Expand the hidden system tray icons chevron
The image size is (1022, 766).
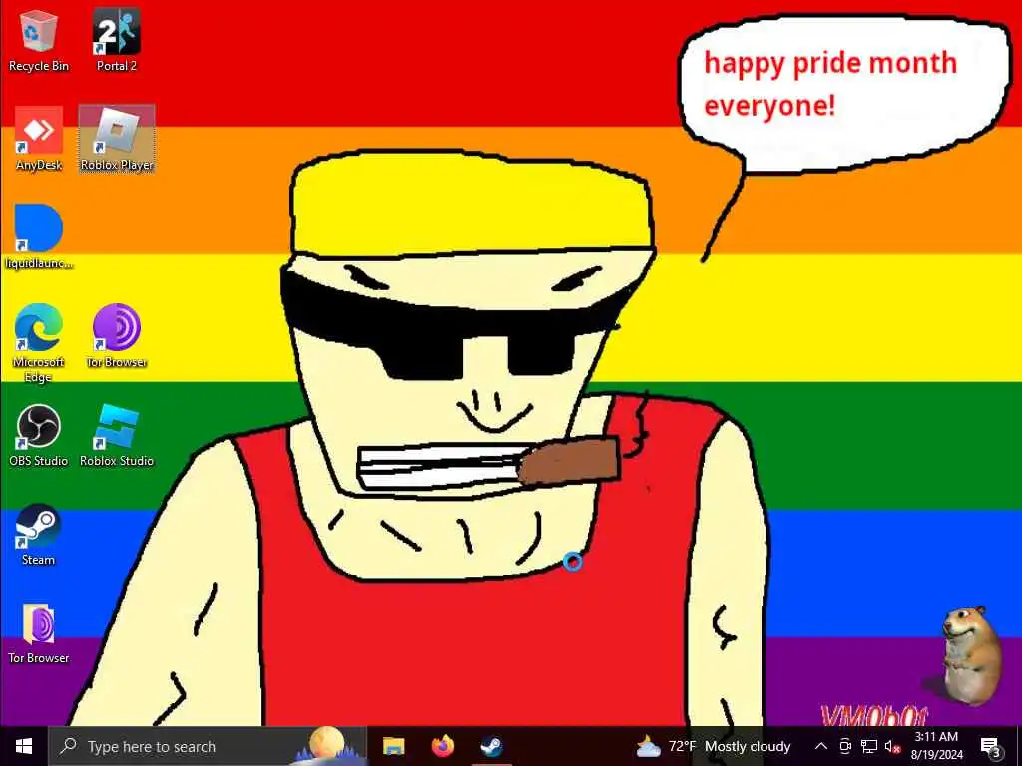[821, 746]
